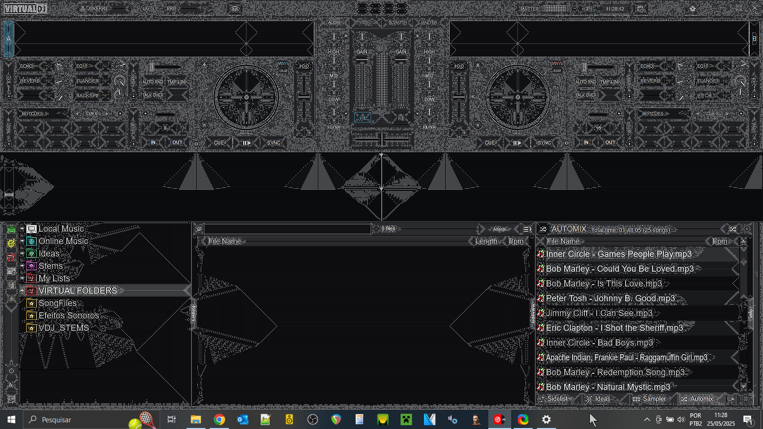
Task: Select the Sampler tab in sideview
Action: 650,399
